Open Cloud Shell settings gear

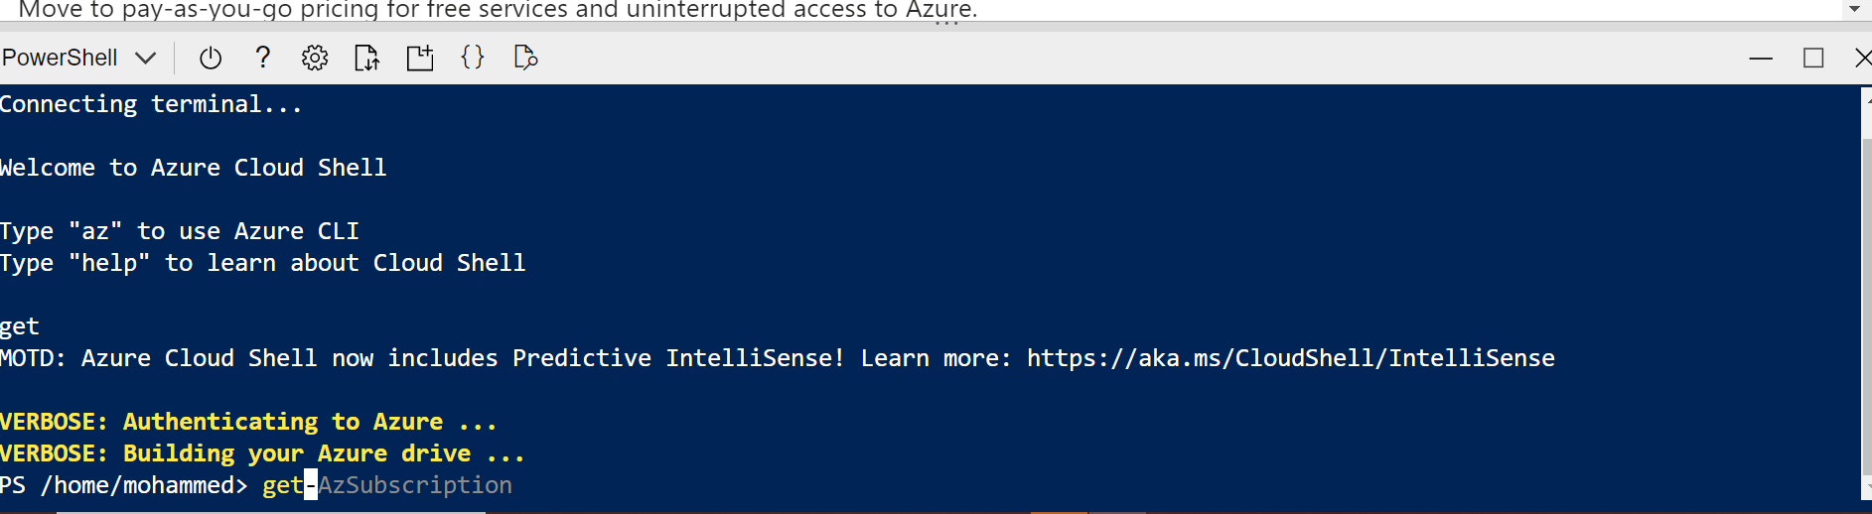[x=315, y=58]
